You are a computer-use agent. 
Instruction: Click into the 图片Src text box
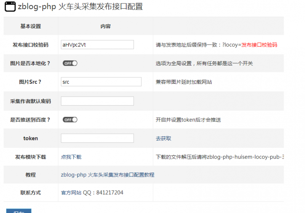(x=101, y=82)
